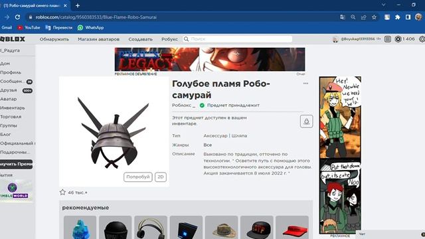Open the YouTube bookmark
Viewport: 425px width, 239px height.
(29, 28)
